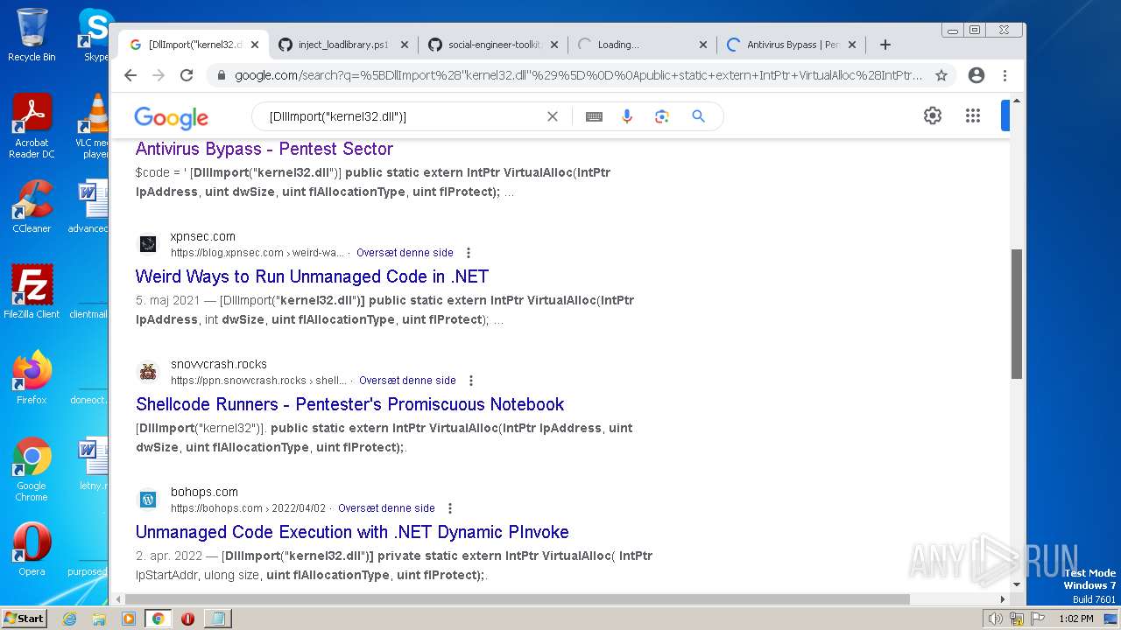The width and height of the screenshot is (1121, 630).
Task: Select the Acrobat Reader DC desktop icon
Action: coord(32,127)
